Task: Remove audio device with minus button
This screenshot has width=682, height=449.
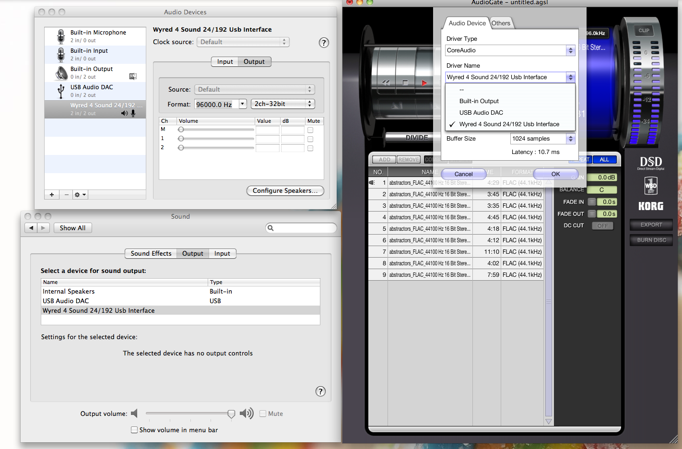Action: point(66,195)
